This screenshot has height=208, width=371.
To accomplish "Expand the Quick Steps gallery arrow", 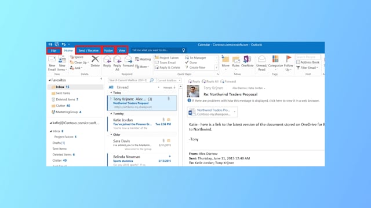I will pyautogui.click(x=216, y=68).
